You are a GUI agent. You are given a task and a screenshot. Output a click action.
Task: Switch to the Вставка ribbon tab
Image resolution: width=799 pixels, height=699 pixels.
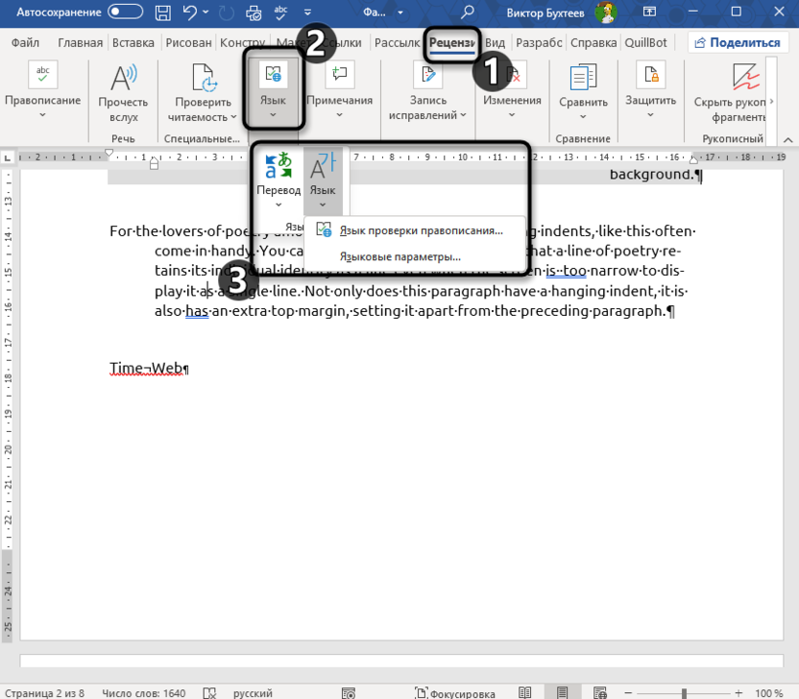pyautogui.click(x=133, y=43)
